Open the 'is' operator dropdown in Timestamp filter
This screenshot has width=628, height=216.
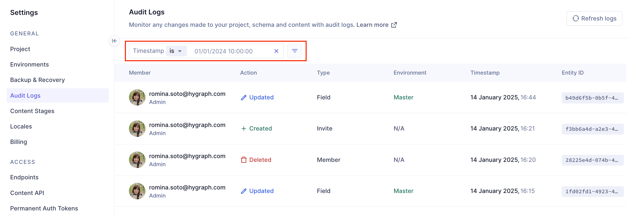pos(176,51)
